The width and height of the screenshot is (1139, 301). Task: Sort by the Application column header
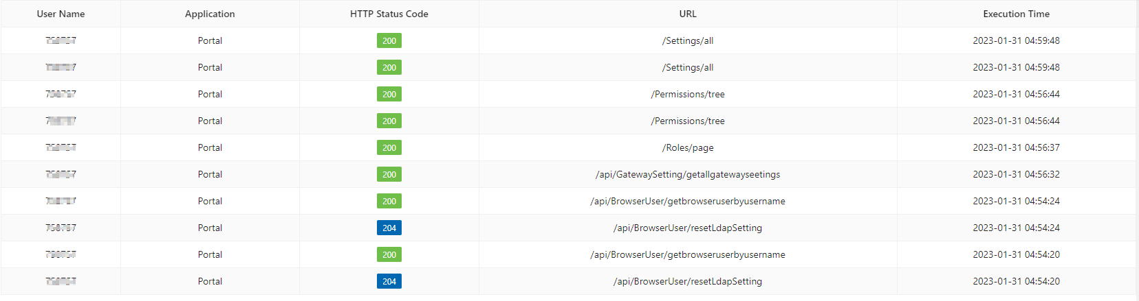[210, 14]
